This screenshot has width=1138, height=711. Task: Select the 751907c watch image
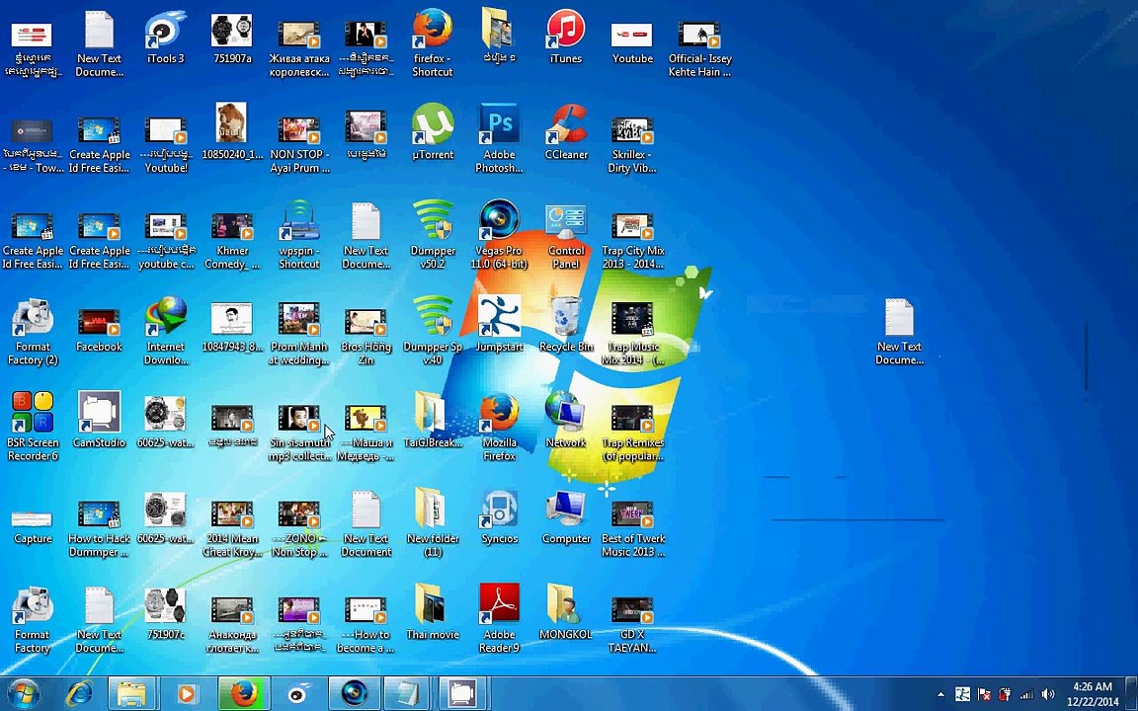point(166,612)
